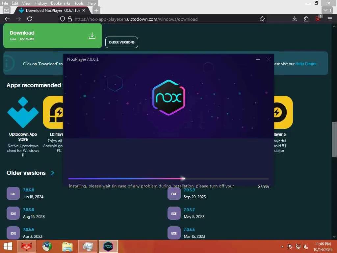Open the Firefox downloads panel
Image resolution: width=337 pixels, height=253 pixels.
pos(295,19)
